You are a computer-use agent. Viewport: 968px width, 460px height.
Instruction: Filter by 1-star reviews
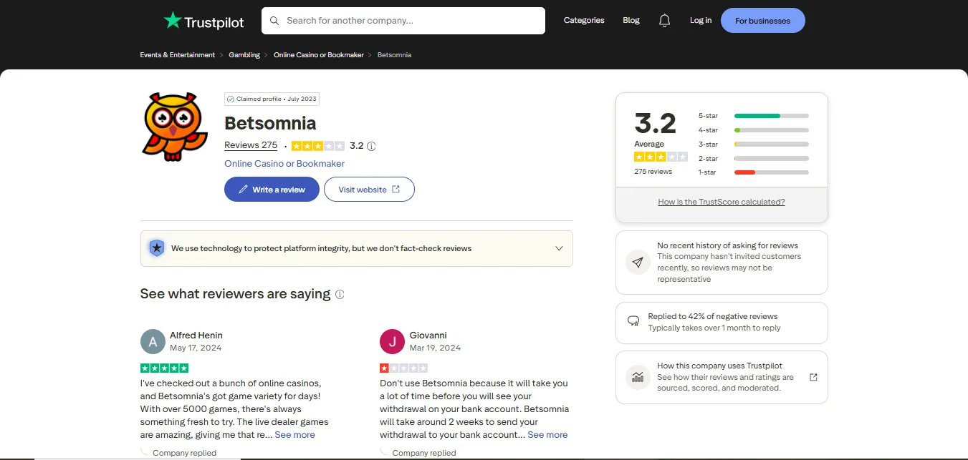pyautogui.click(x=753, y=172)
